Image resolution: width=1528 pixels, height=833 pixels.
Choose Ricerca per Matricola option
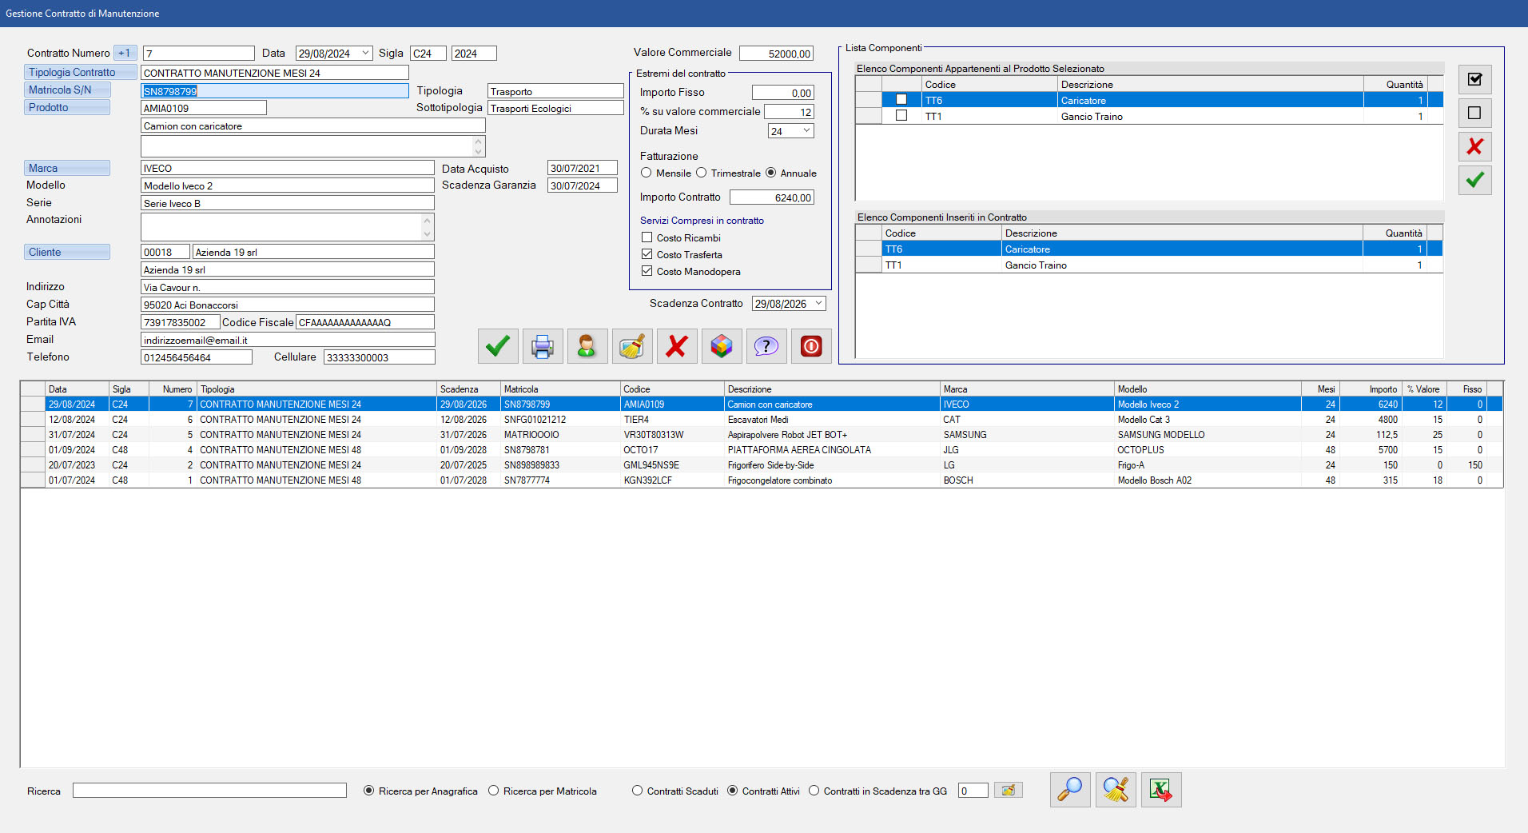pyautogui.click(x=494, y=791)
